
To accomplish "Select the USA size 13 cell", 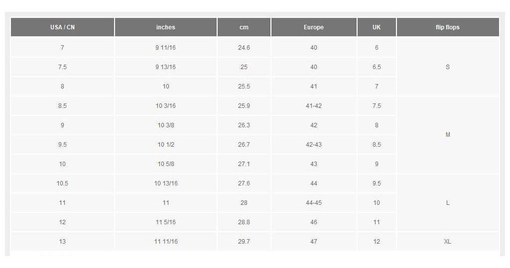I will tap(62, 242).
